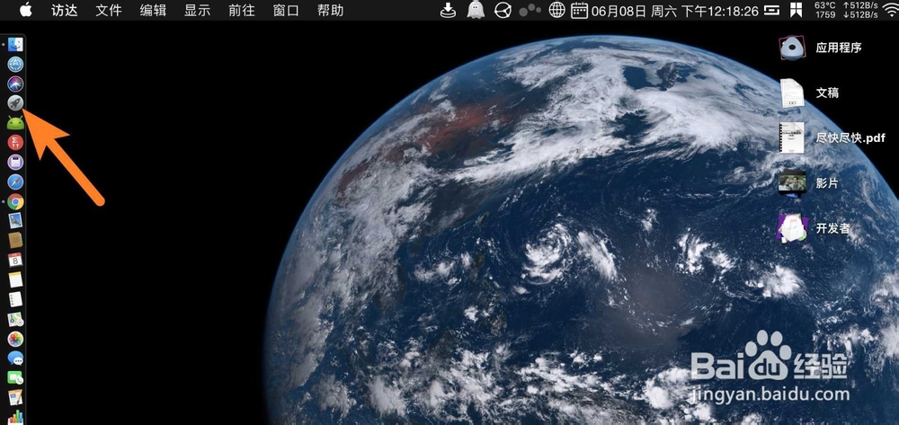The image size is (899, 425).
Task: Open the purple floppy-disk app in Dock
Action: pyautogui.click(x=15, y=162)
